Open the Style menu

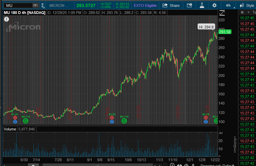pyautogui.click(x=247, y=6)
